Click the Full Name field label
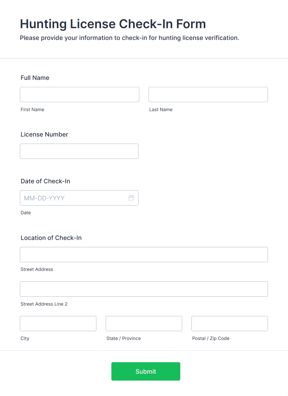 [x=35, y=78]
